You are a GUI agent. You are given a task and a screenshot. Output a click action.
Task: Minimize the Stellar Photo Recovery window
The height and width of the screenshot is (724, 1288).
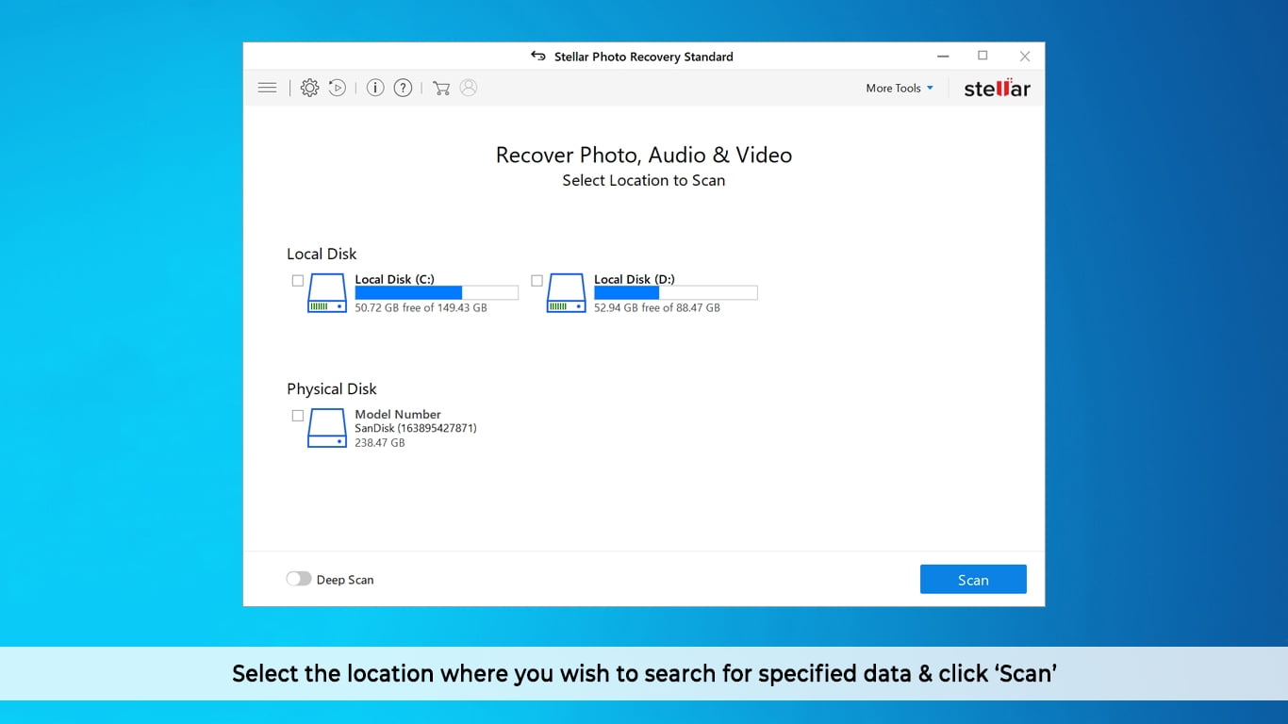(943, 57)
